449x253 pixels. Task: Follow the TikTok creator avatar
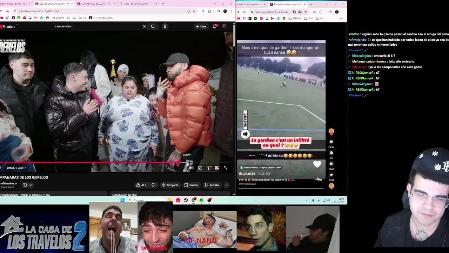coord(331,132)
